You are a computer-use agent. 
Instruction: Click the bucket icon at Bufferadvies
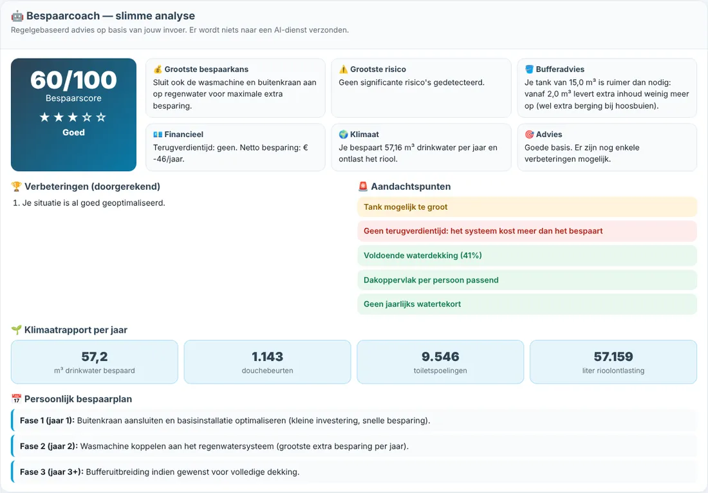click(x=529, y=69)
